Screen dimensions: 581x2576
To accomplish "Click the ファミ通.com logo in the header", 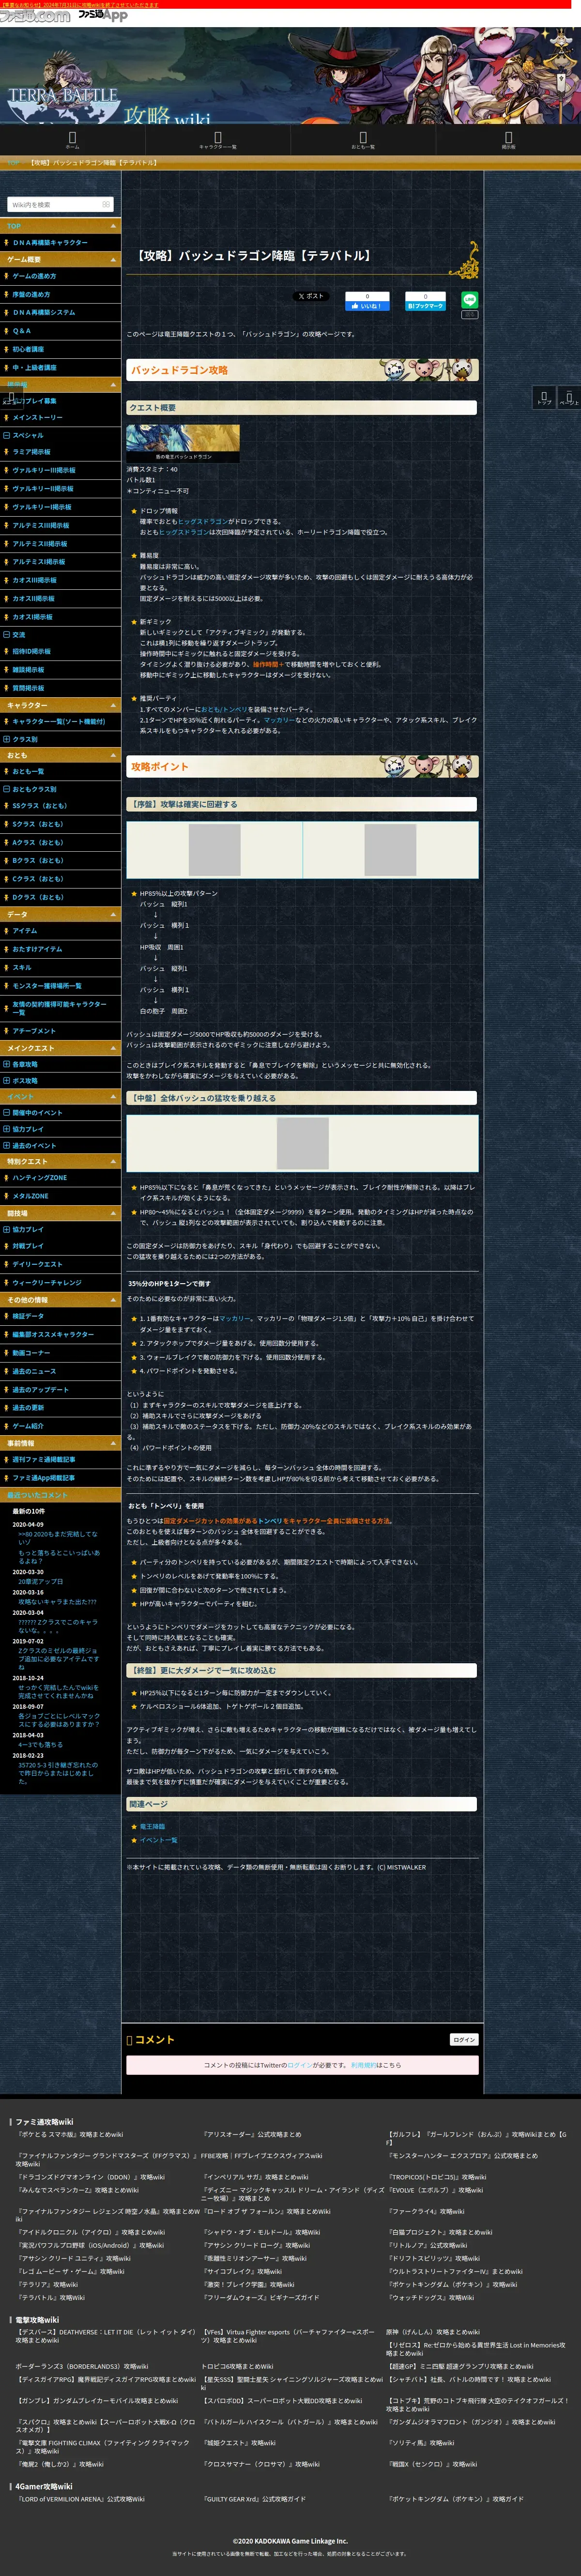I will 36,16.
